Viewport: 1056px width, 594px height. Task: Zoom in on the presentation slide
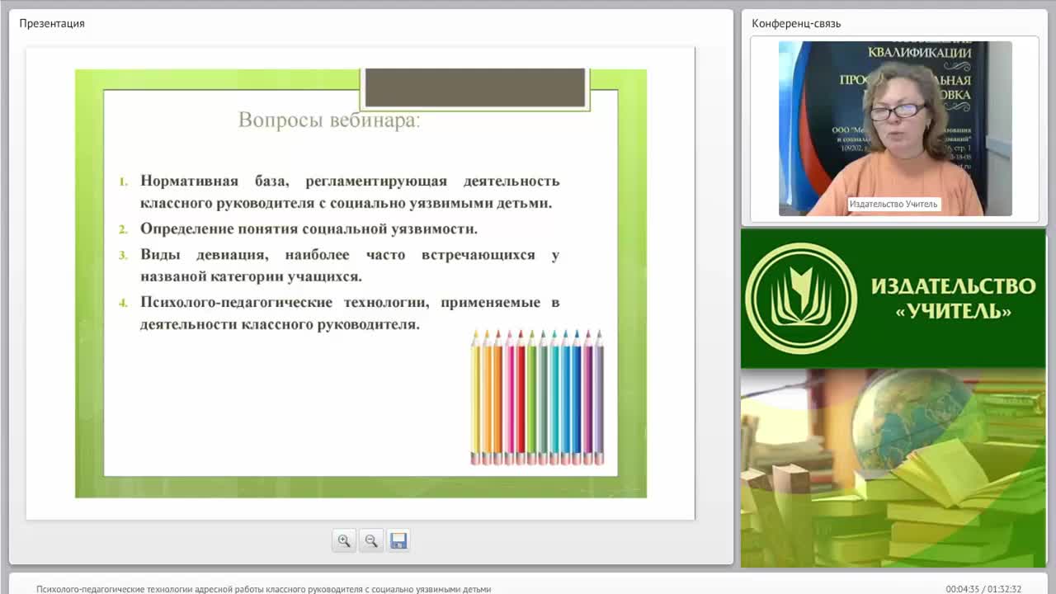pyautogui.click(x=344, y=541)
